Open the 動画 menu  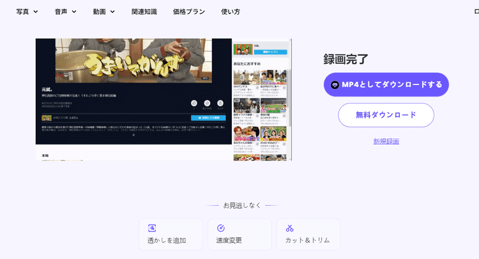pyautogui.click(x=104, y=12)
